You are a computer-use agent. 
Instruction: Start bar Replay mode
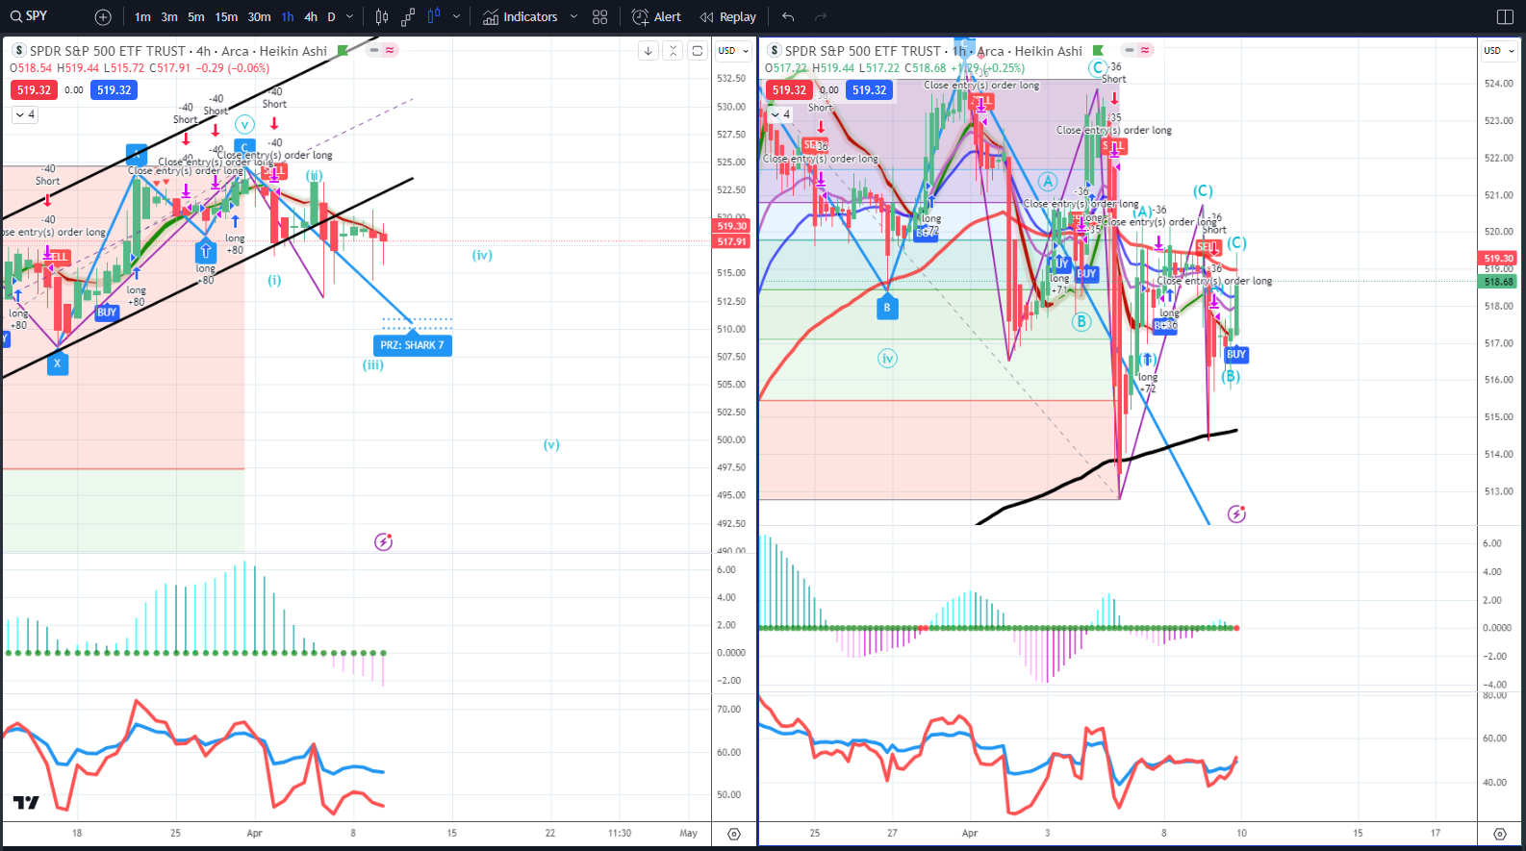click(728, 17)
